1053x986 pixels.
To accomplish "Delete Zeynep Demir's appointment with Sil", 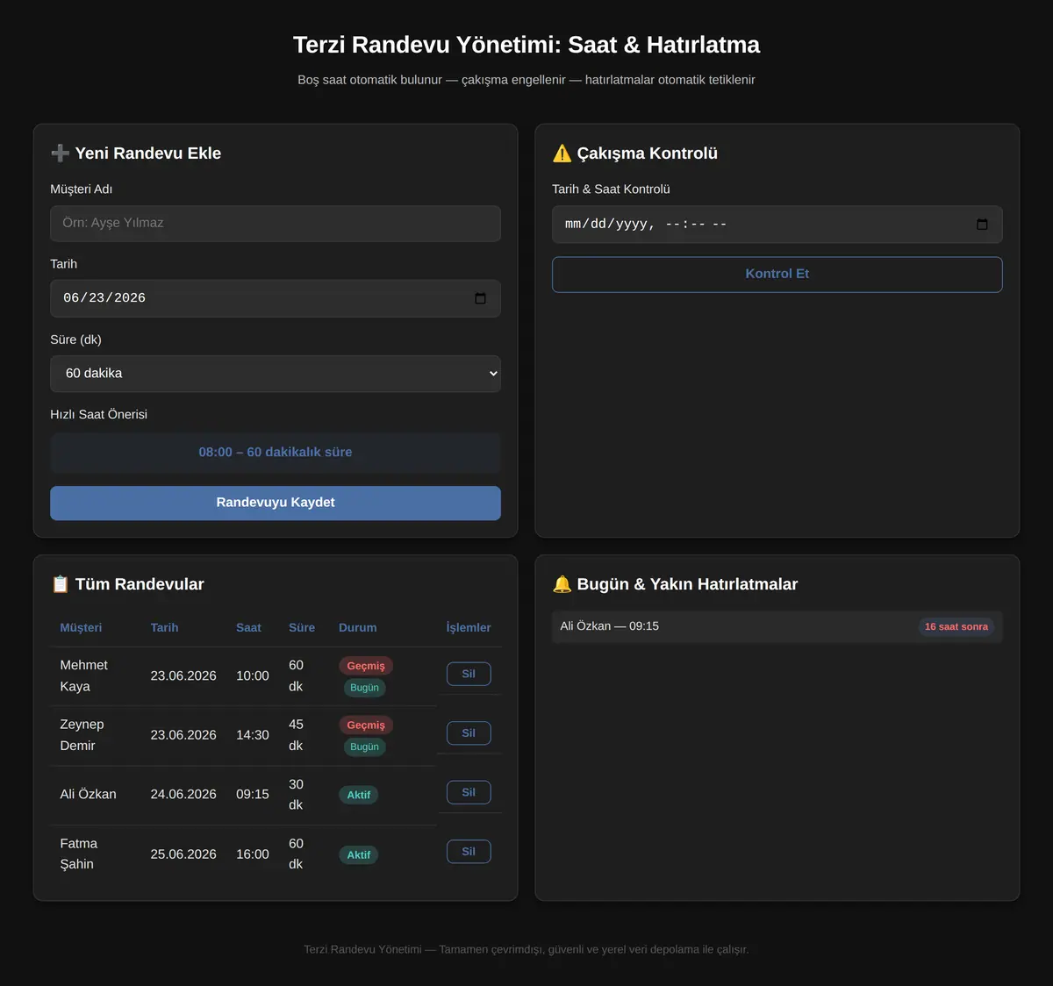I will pyautogui.click(x=469, y=733).
